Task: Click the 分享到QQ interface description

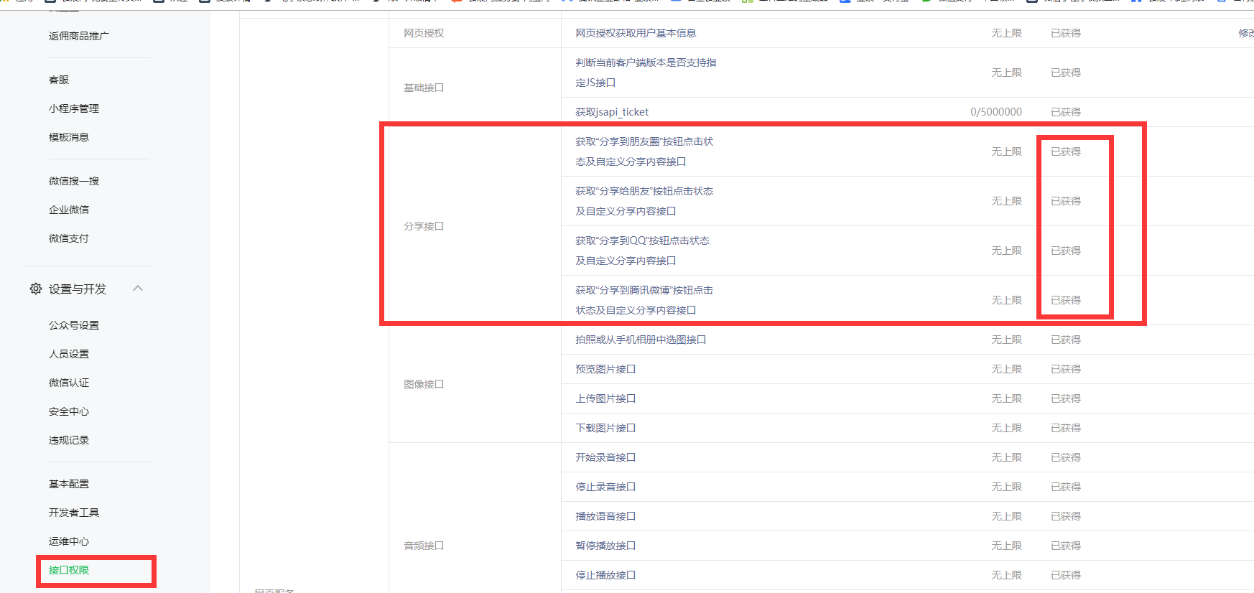Action: coord(642,251)
